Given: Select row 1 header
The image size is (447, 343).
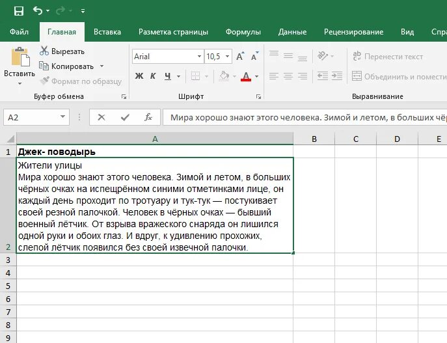Looking at the screenshot, I should [8, 152].
